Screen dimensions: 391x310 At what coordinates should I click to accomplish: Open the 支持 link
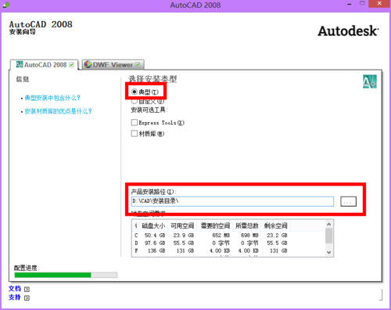(x=15, y=297)
